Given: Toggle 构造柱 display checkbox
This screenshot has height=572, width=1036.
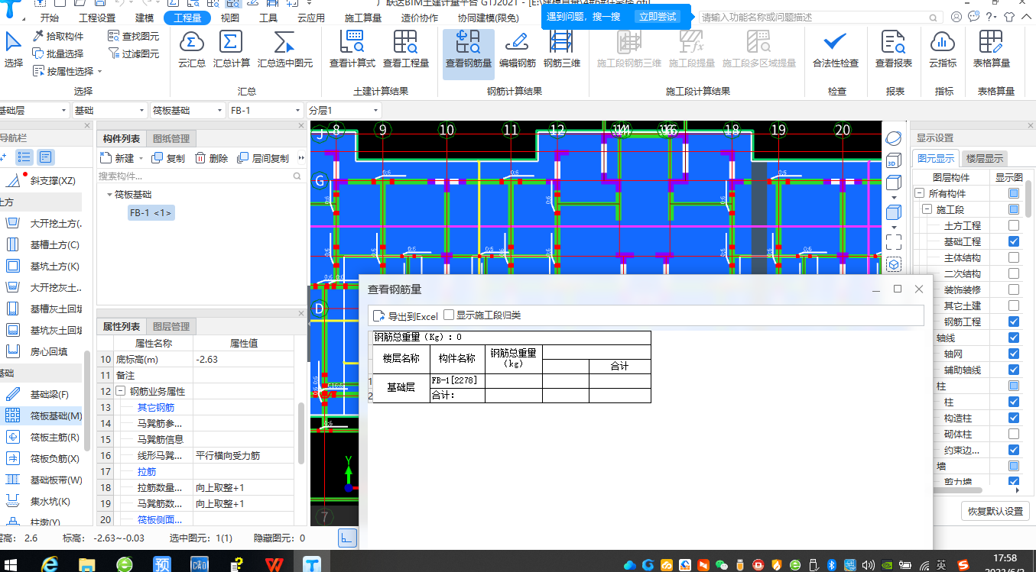Looking at the screenshot, I should click(x=1013, y=418).
